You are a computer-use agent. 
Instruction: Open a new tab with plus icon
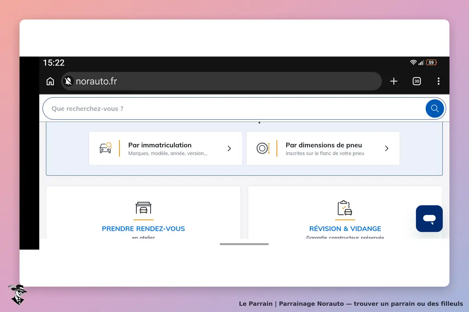click(394, 81)
